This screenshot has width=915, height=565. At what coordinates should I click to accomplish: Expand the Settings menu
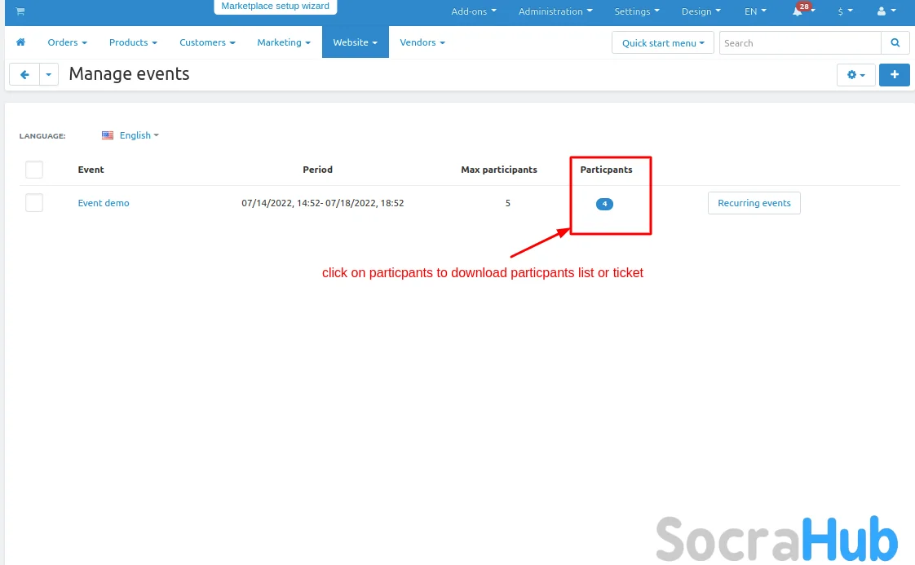pyautogui.click(x=637, y=11)
